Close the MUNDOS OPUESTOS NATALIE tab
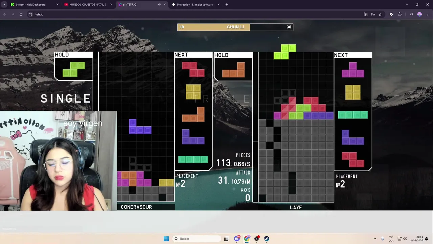This screenshot has height=244, width=433. pos(111,5)
